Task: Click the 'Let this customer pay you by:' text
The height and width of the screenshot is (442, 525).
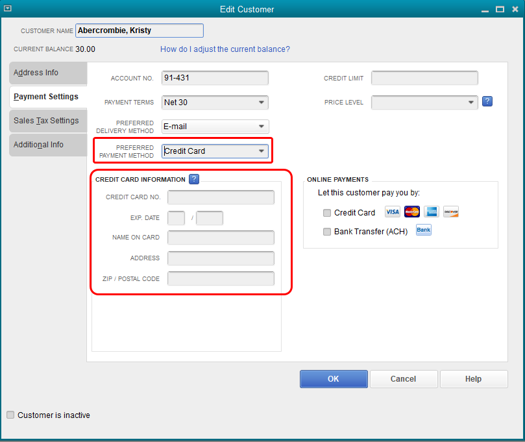Action: coord(369,193)
